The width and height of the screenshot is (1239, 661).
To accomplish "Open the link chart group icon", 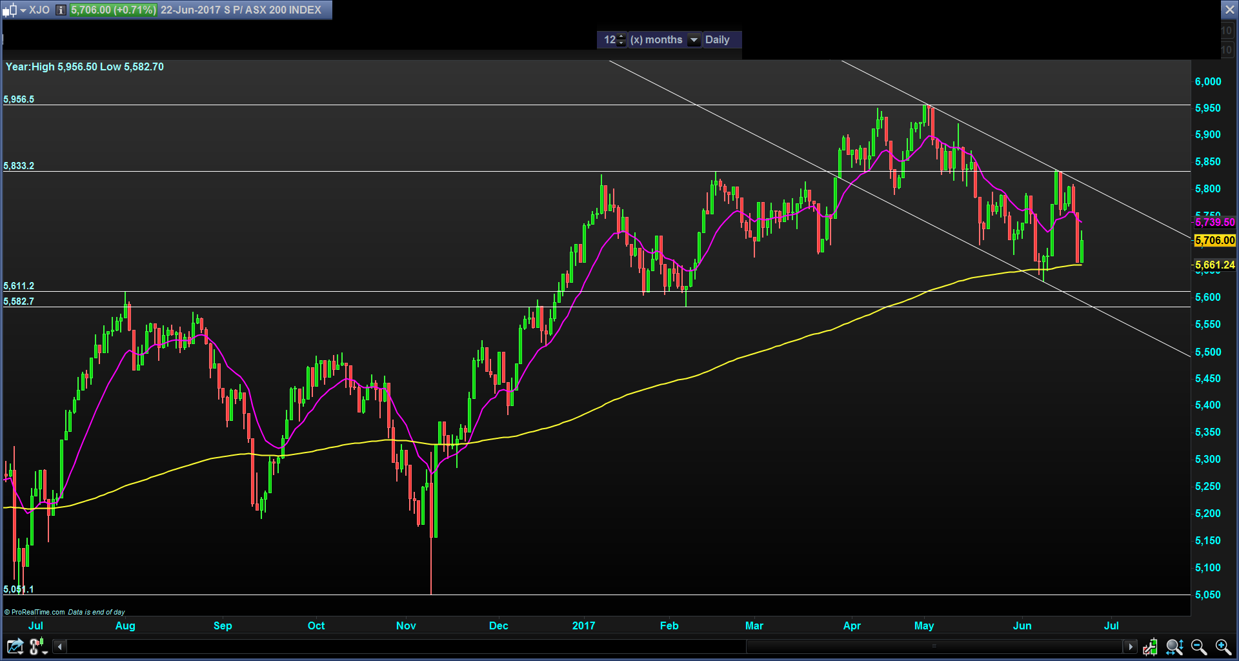I will pos(39,646).
